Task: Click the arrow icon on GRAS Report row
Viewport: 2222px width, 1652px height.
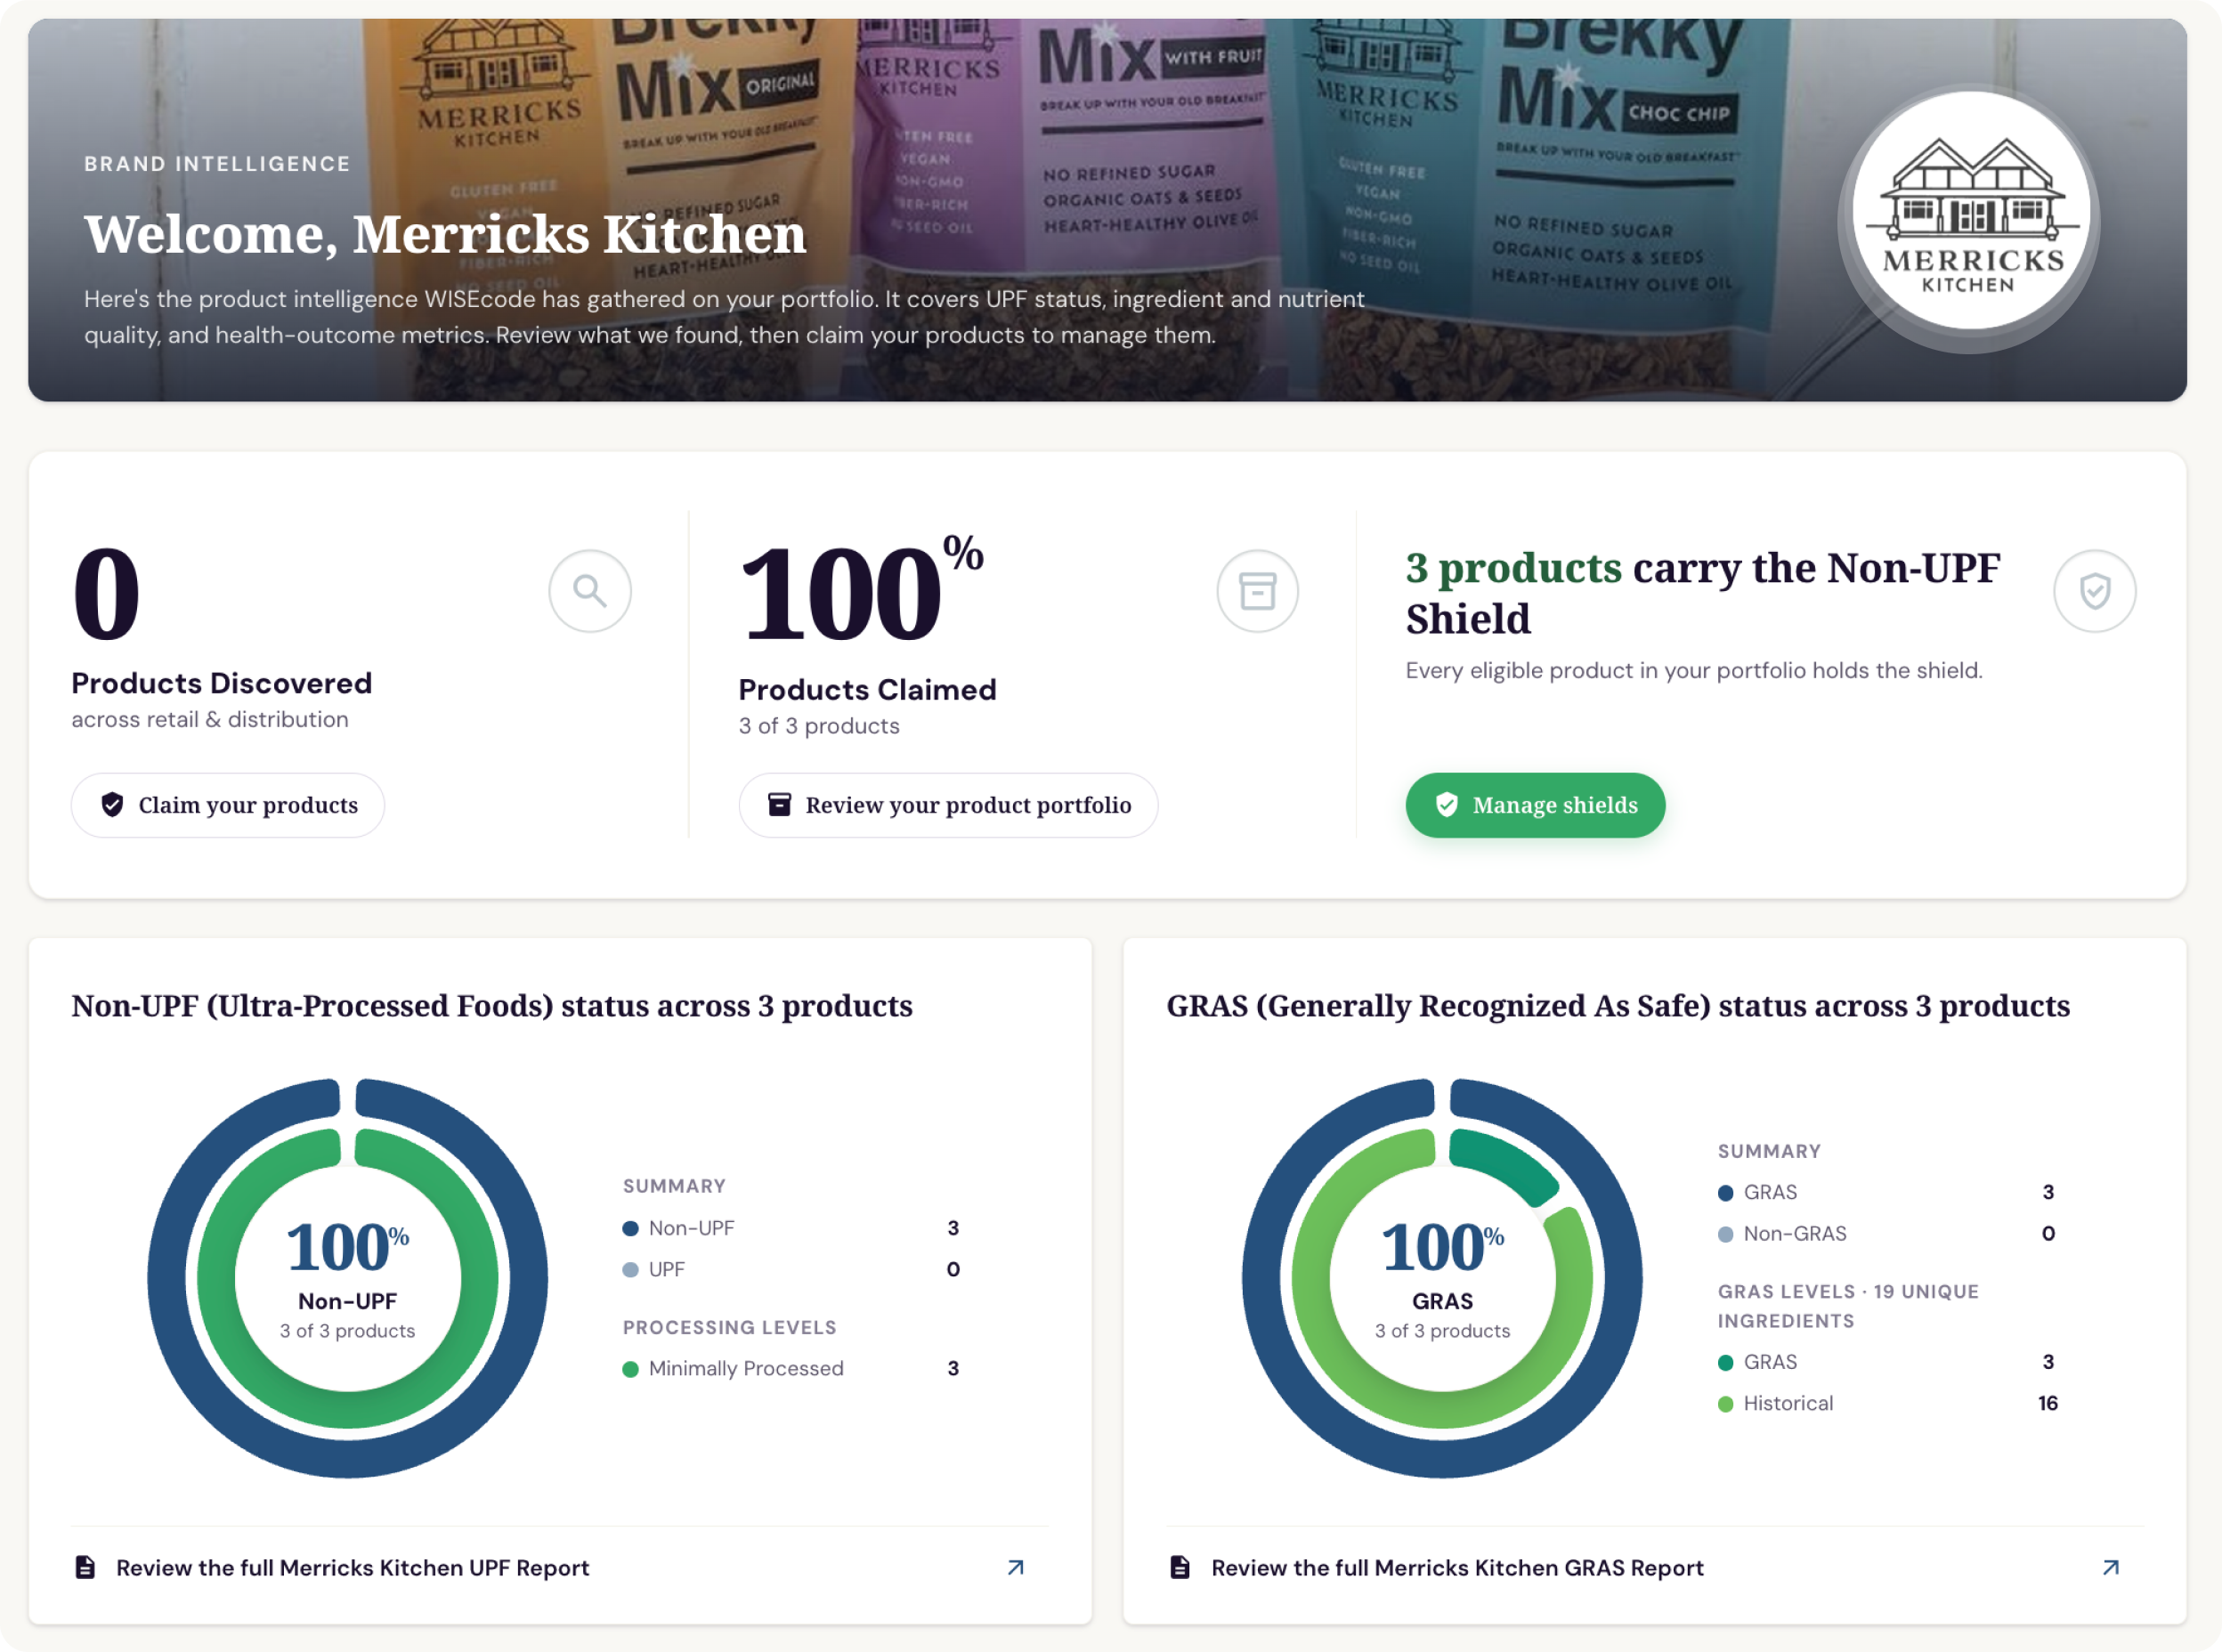Action: (2110, 1568)
